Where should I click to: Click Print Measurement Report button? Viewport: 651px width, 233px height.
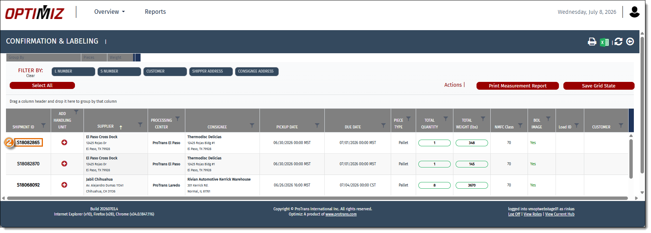coord(518,86)
